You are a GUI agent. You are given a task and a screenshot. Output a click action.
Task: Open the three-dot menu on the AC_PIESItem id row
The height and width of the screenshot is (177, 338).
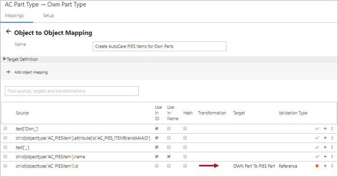coord(332,166)
